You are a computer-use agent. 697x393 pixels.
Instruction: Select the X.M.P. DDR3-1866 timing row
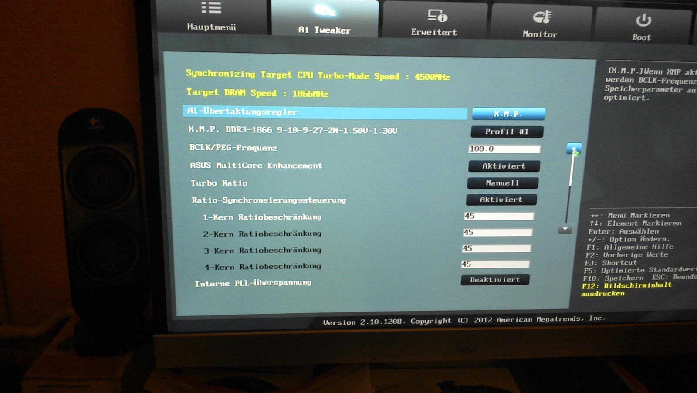(293, 130)
